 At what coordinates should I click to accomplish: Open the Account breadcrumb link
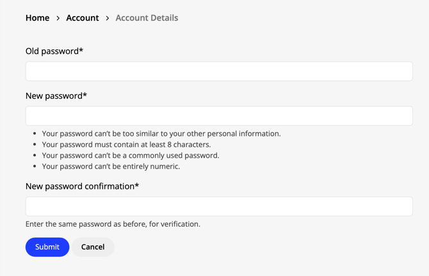[x=83, y=18]
